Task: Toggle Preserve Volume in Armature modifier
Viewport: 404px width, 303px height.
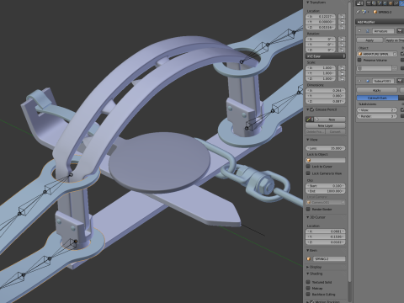Action: 359,60
